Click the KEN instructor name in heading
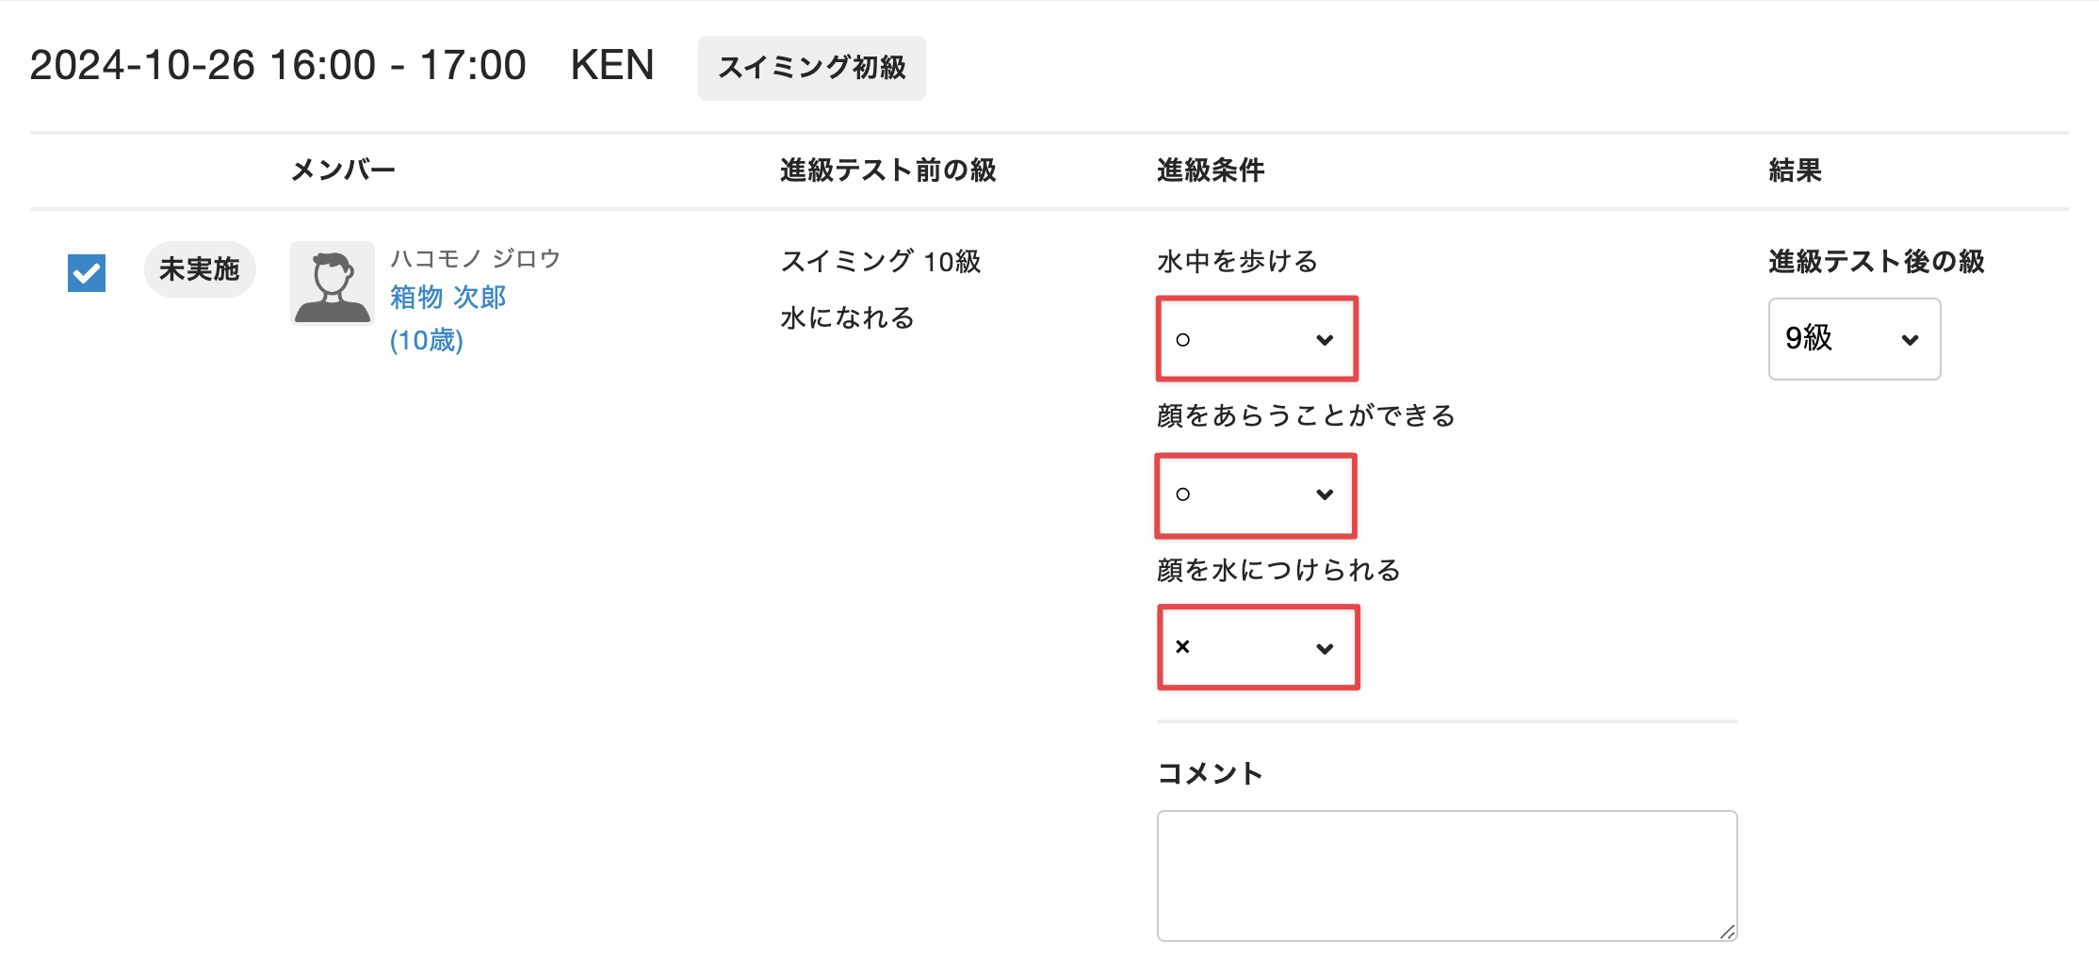Screen dimensions: 2099x972 pyautogui.click(x=612, y=66)
